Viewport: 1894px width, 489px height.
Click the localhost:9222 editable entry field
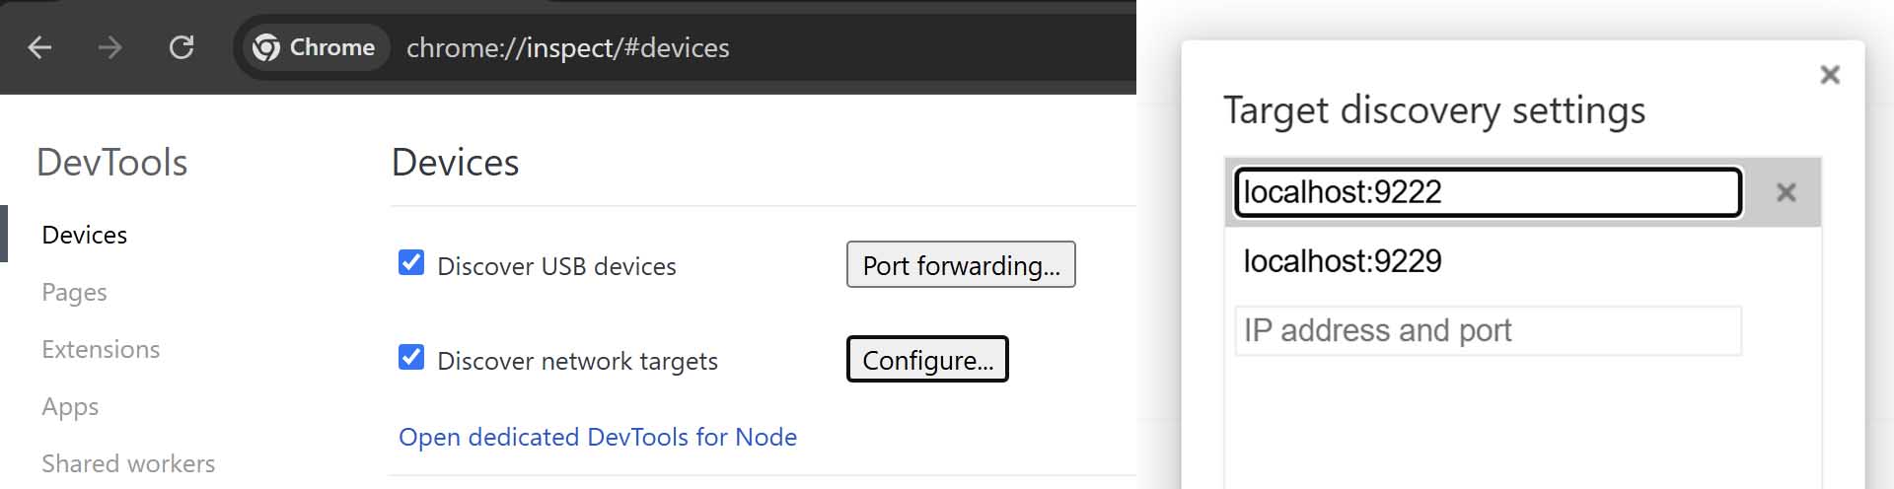[1488, 192]
